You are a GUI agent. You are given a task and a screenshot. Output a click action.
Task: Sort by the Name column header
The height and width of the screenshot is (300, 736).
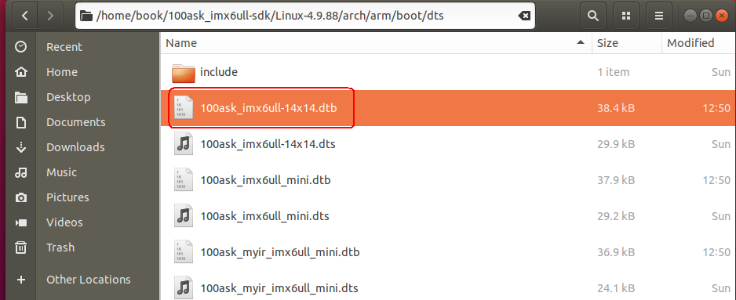pyautogui.click(x=376, y=43)
